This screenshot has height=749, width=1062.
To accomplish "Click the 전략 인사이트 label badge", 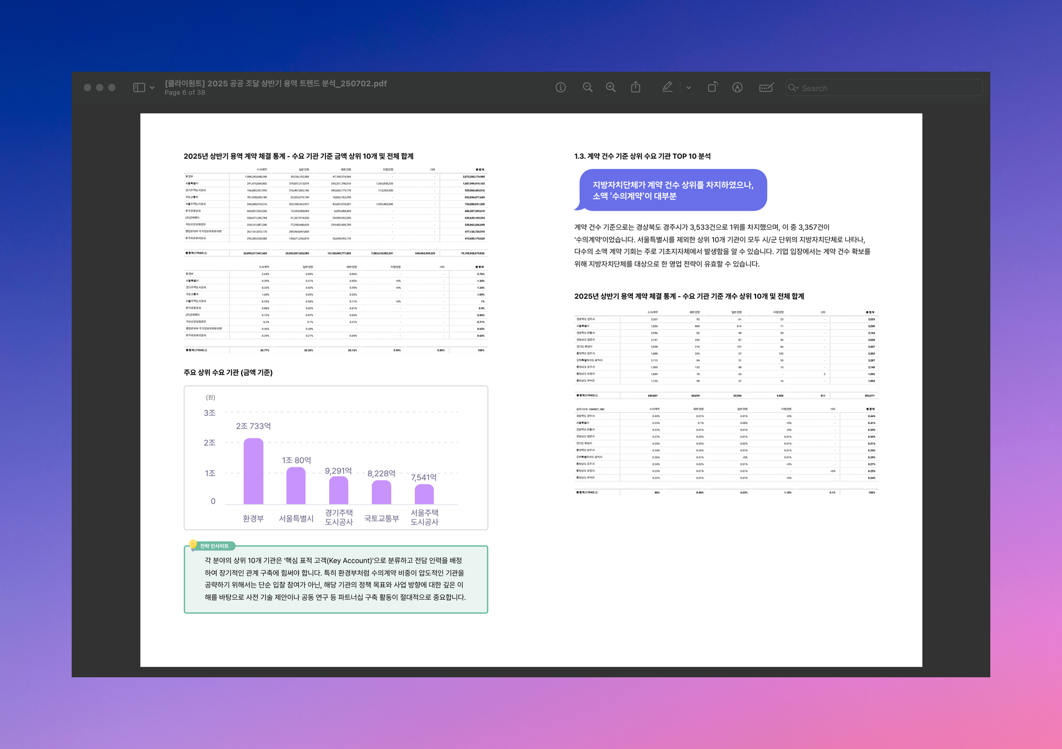I will [x=213, y=546].
